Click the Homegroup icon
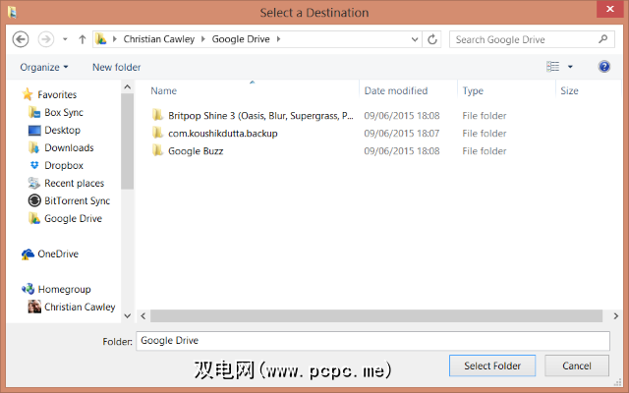 28,289
